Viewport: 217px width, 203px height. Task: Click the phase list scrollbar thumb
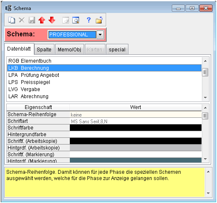click(205, 72)
